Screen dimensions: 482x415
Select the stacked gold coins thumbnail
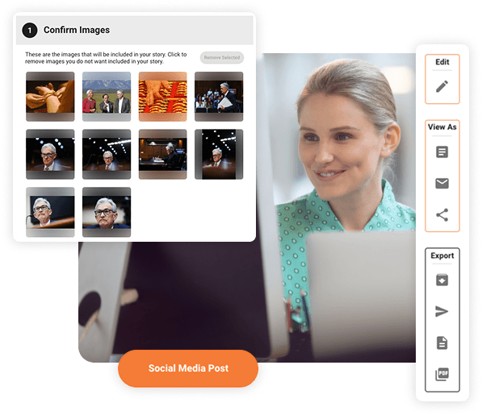[162, 97]
